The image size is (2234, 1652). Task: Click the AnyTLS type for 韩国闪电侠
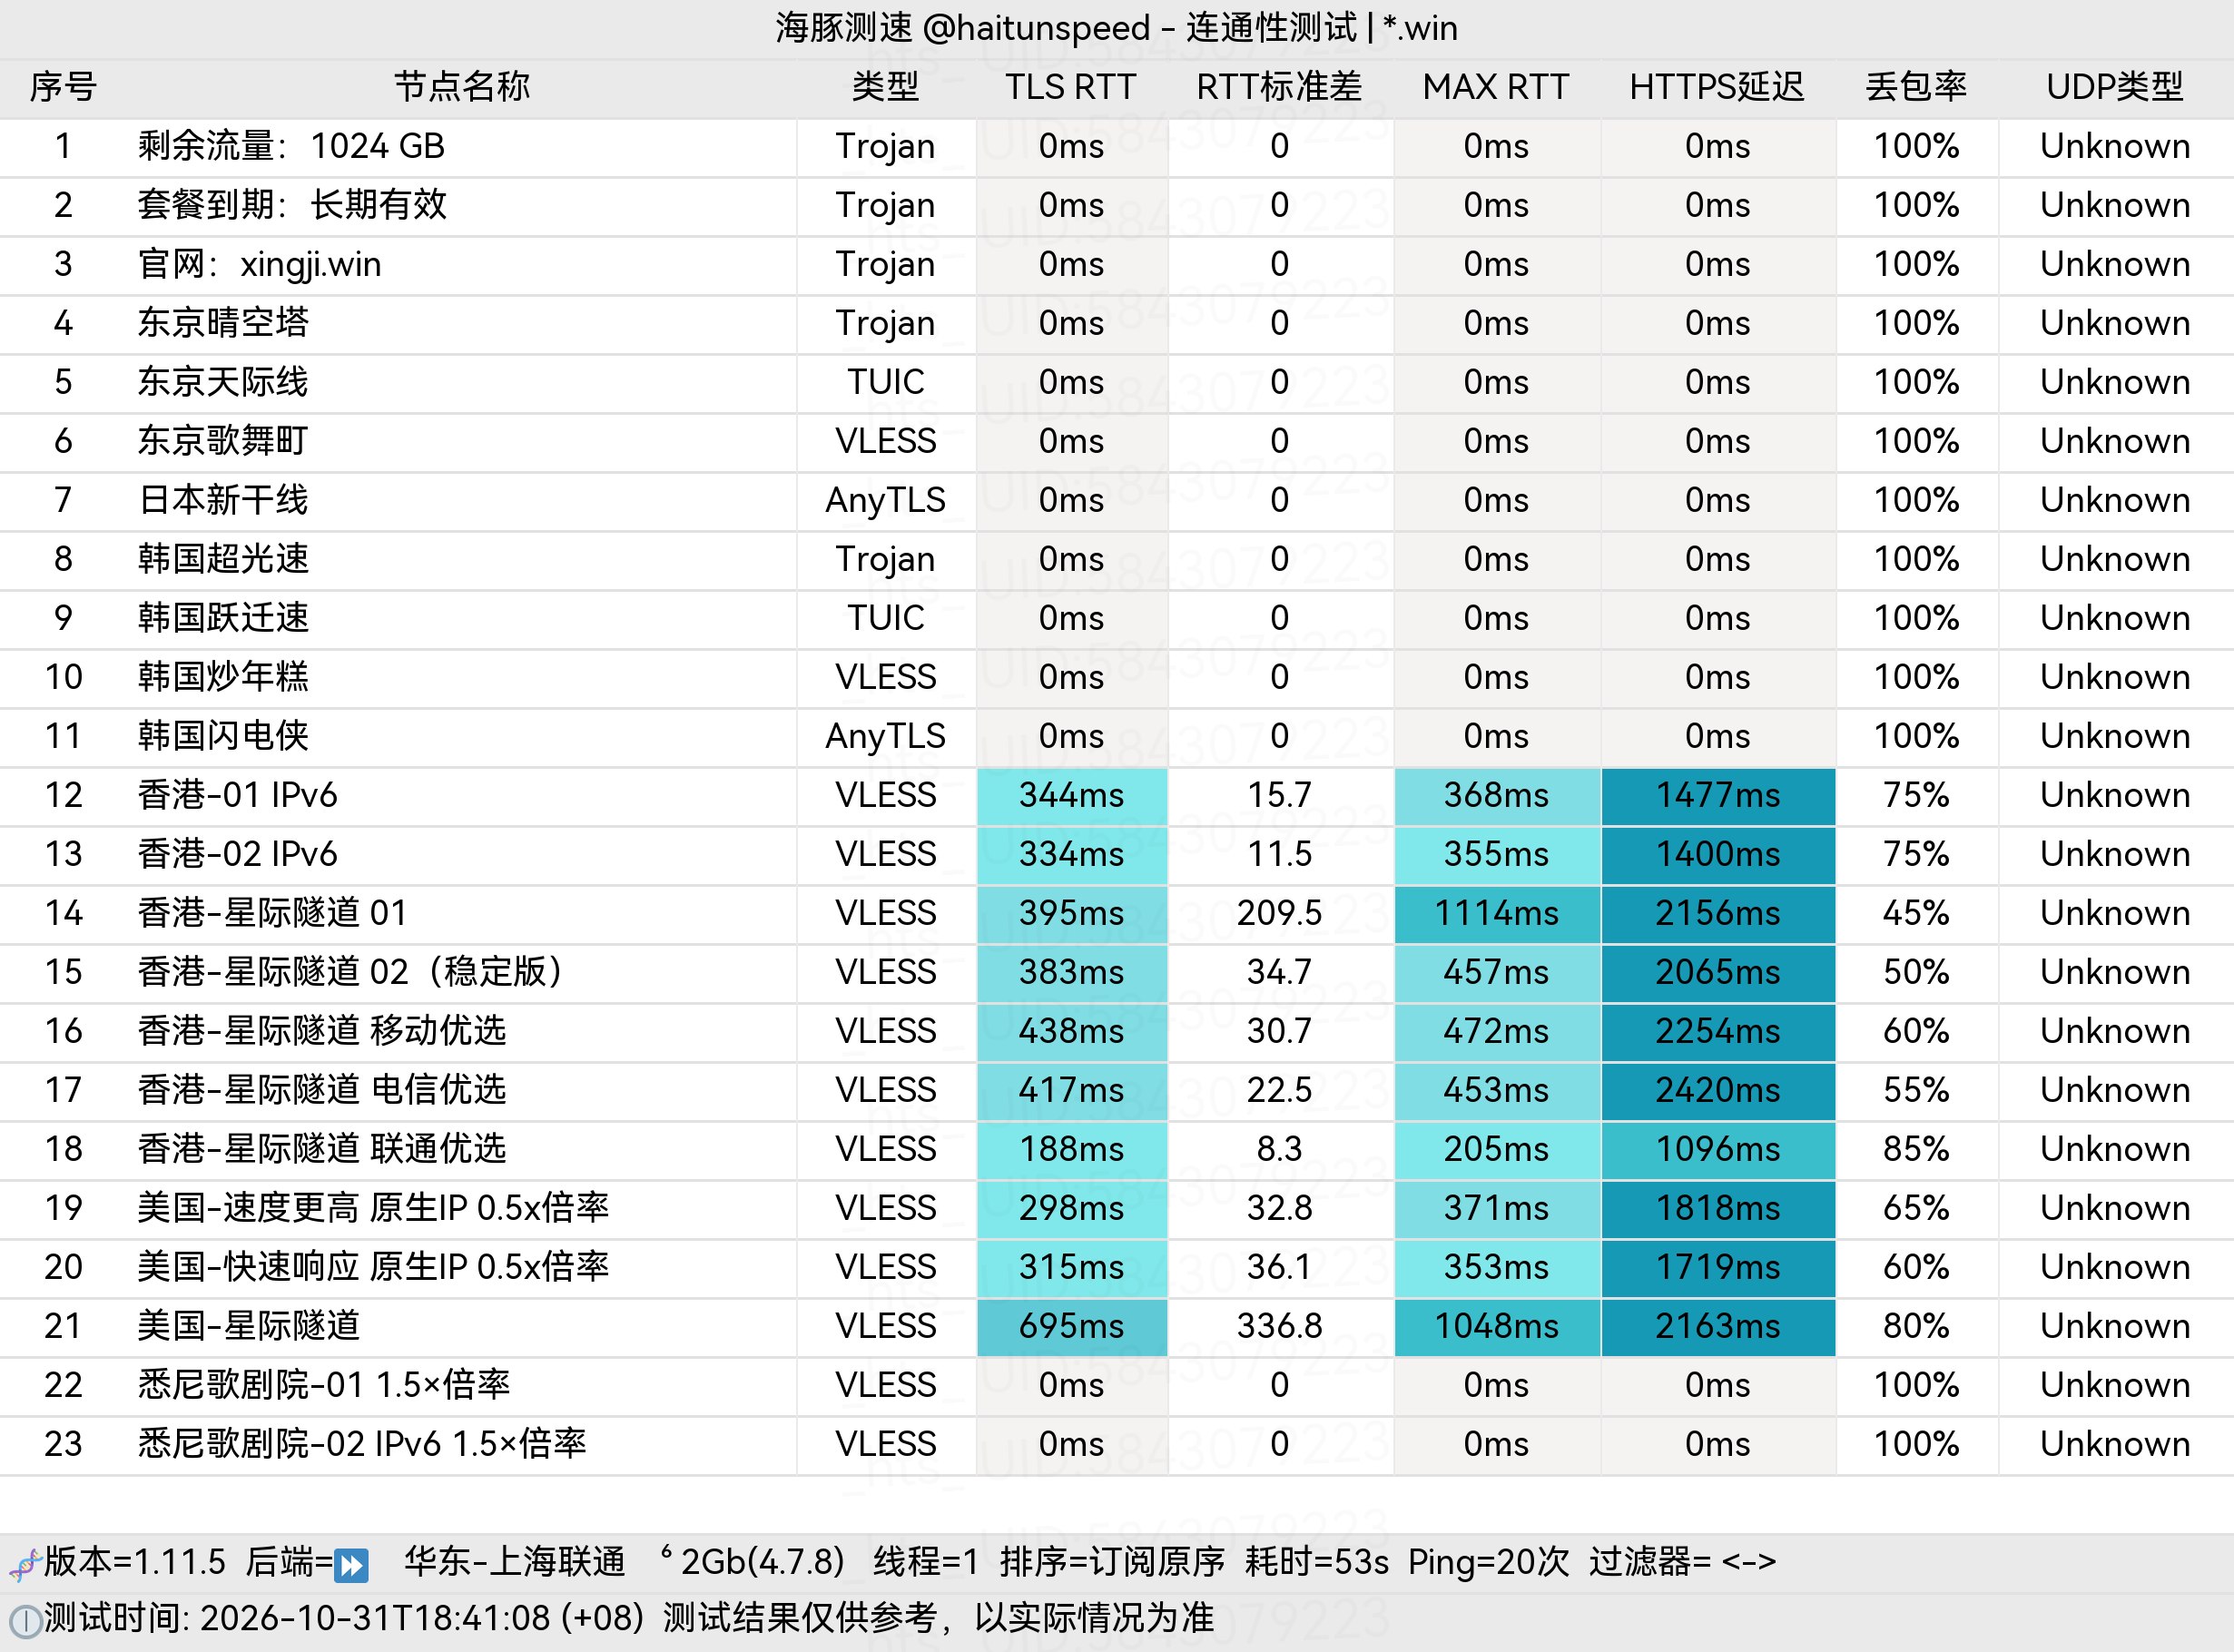885,737
